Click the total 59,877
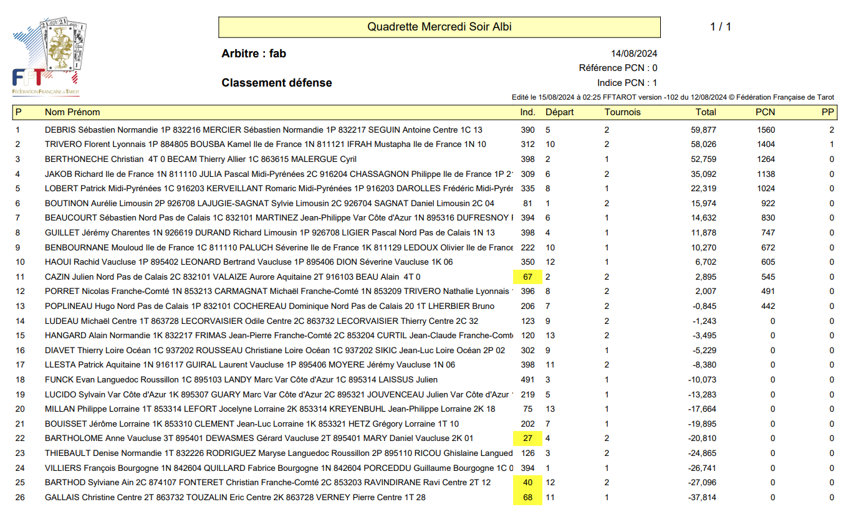The height and width of the screenshot is (512, 846). 704,130
